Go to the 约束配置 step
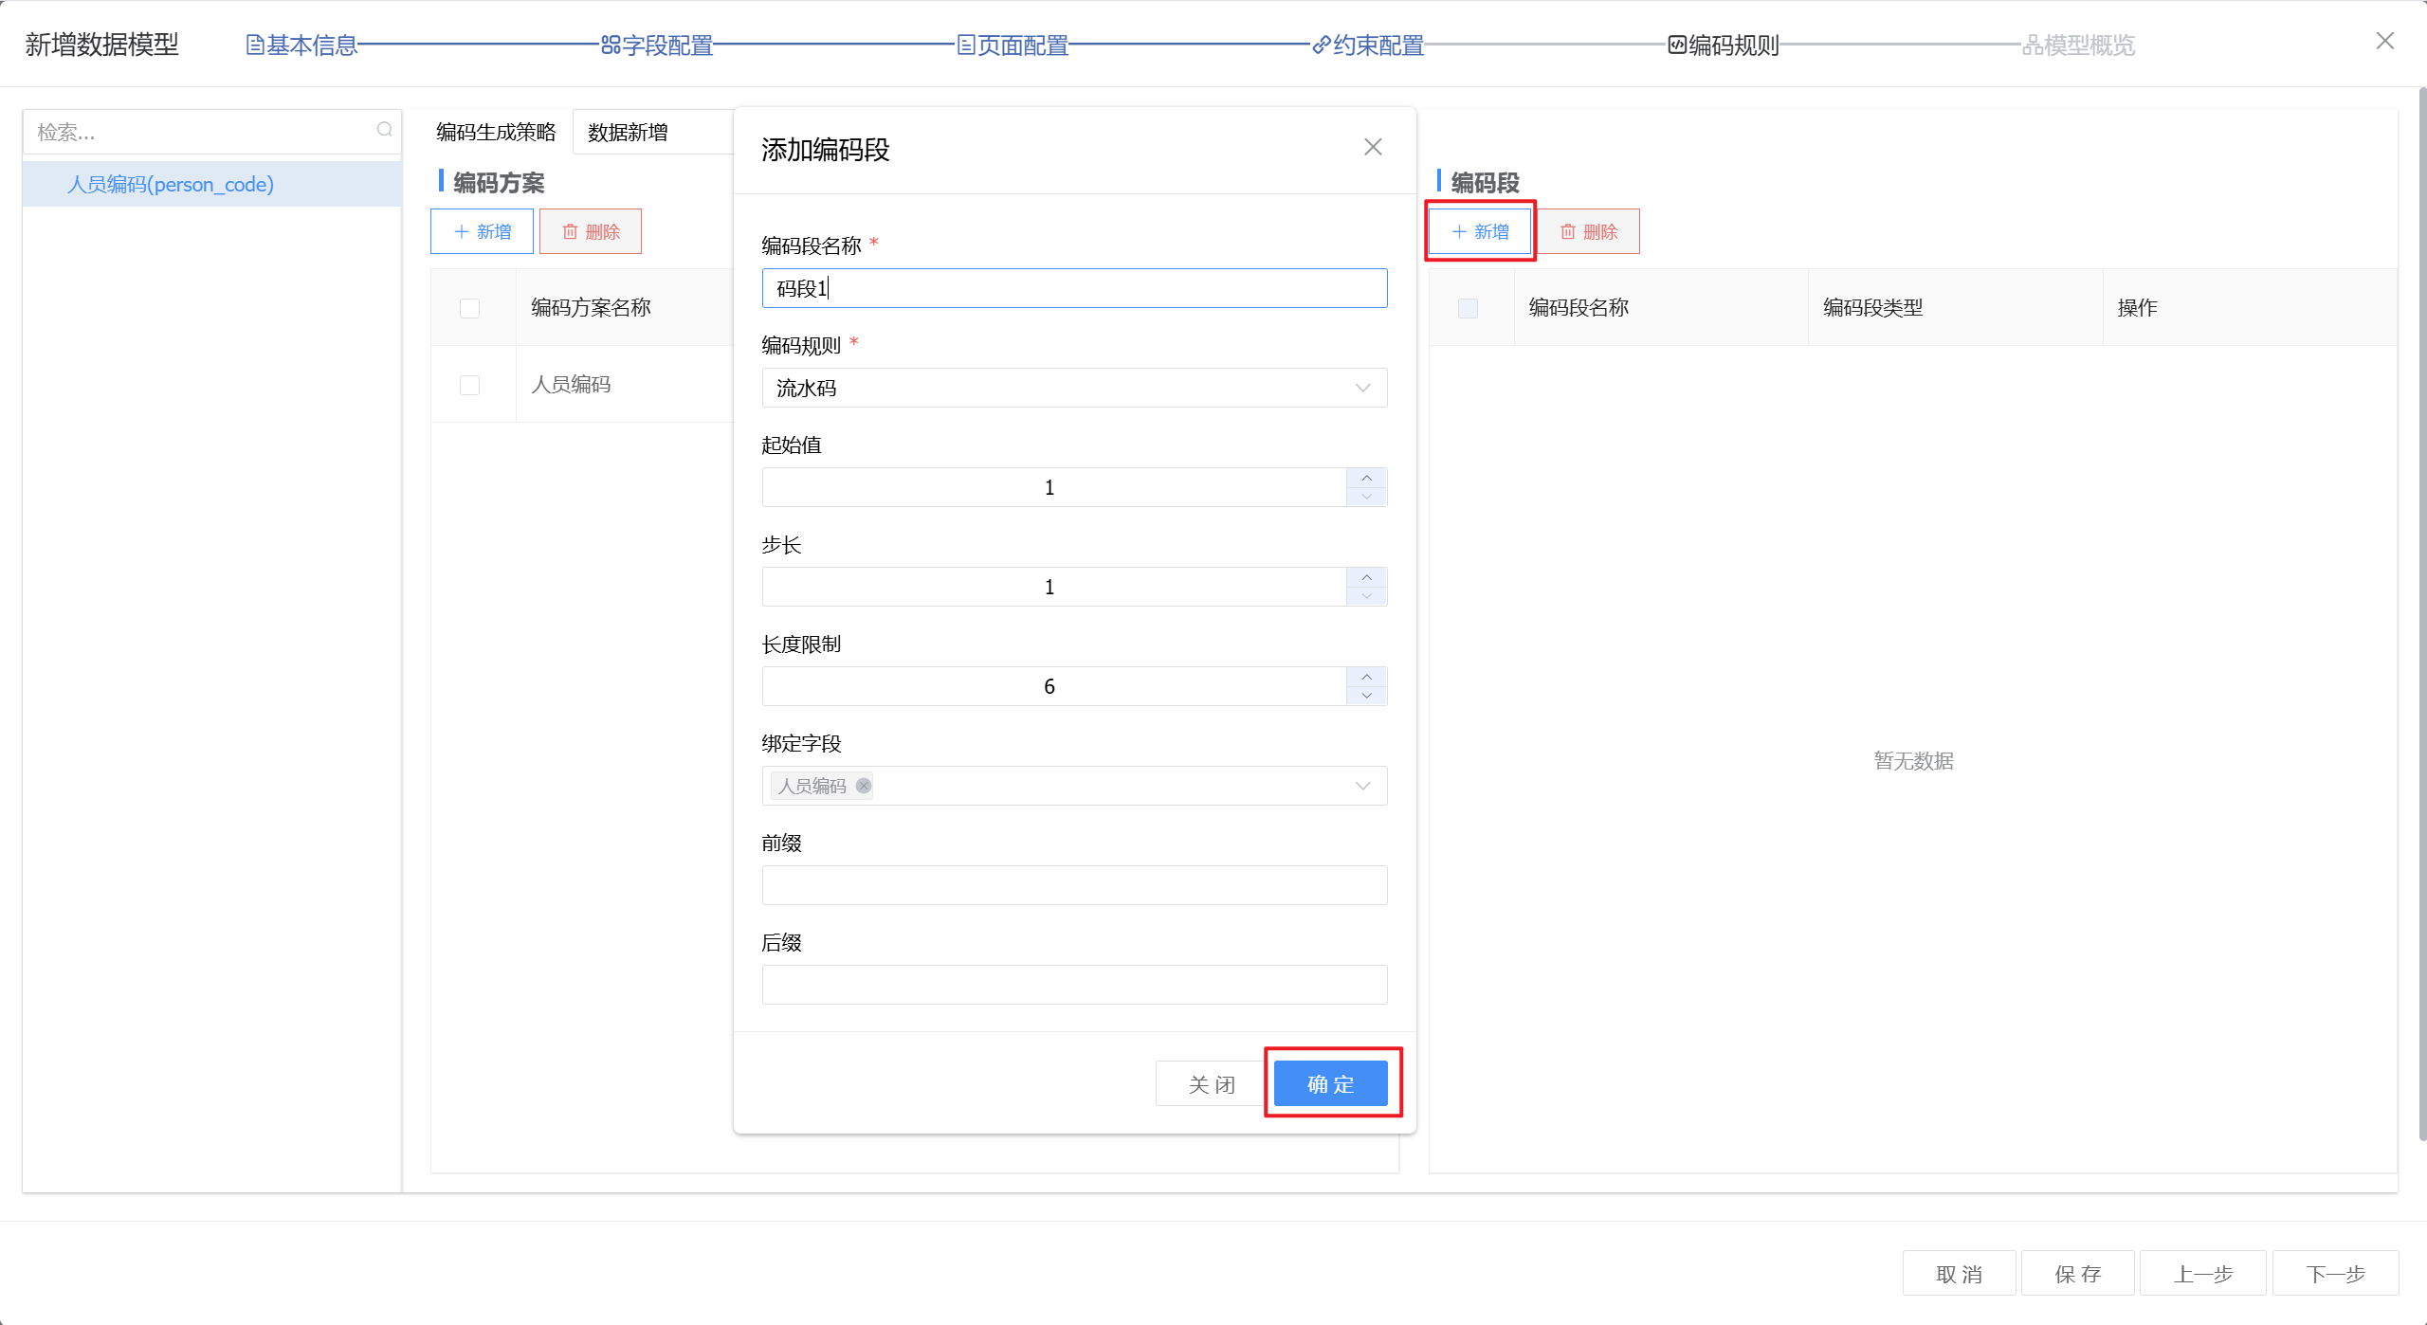The width and height of the screenshot is (2427, 1325). tap(1368, 45)
